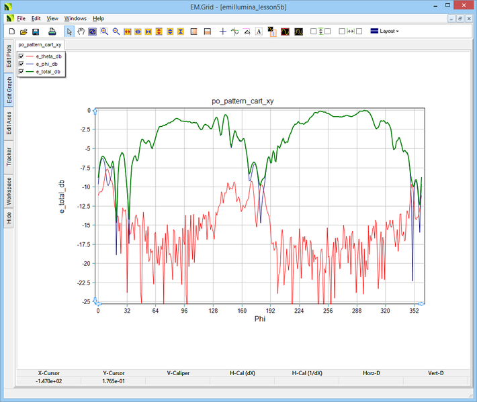Click the Hide side button
This screenshot has width=477, height=402.
[9, 217]
